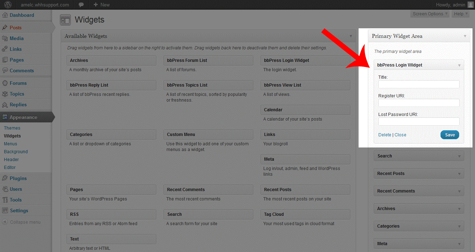Select Themes under Appearance

click(12, 128)
